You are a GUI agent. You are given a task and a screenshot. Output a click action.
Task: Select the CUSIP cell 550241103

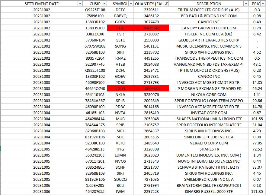tap(95, 155)
